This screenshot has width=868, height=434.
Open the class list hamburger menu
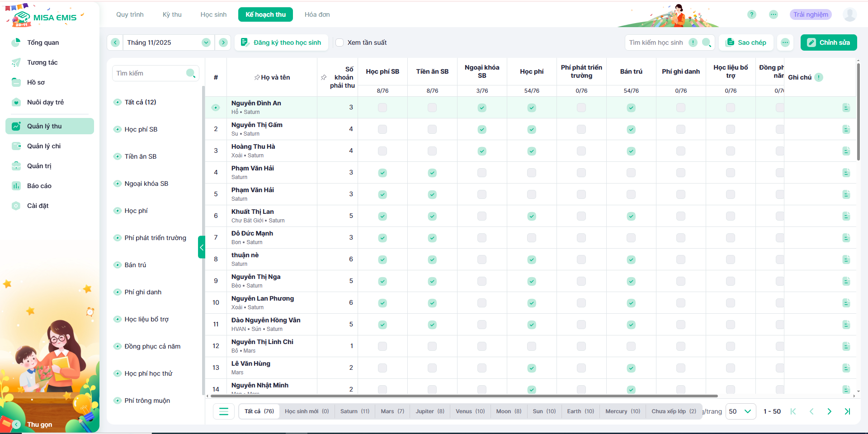pyautogui.click(x=224, y=411)
